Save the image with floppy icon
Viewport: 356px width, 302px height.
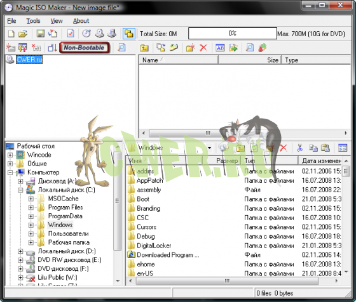[41, 34]
